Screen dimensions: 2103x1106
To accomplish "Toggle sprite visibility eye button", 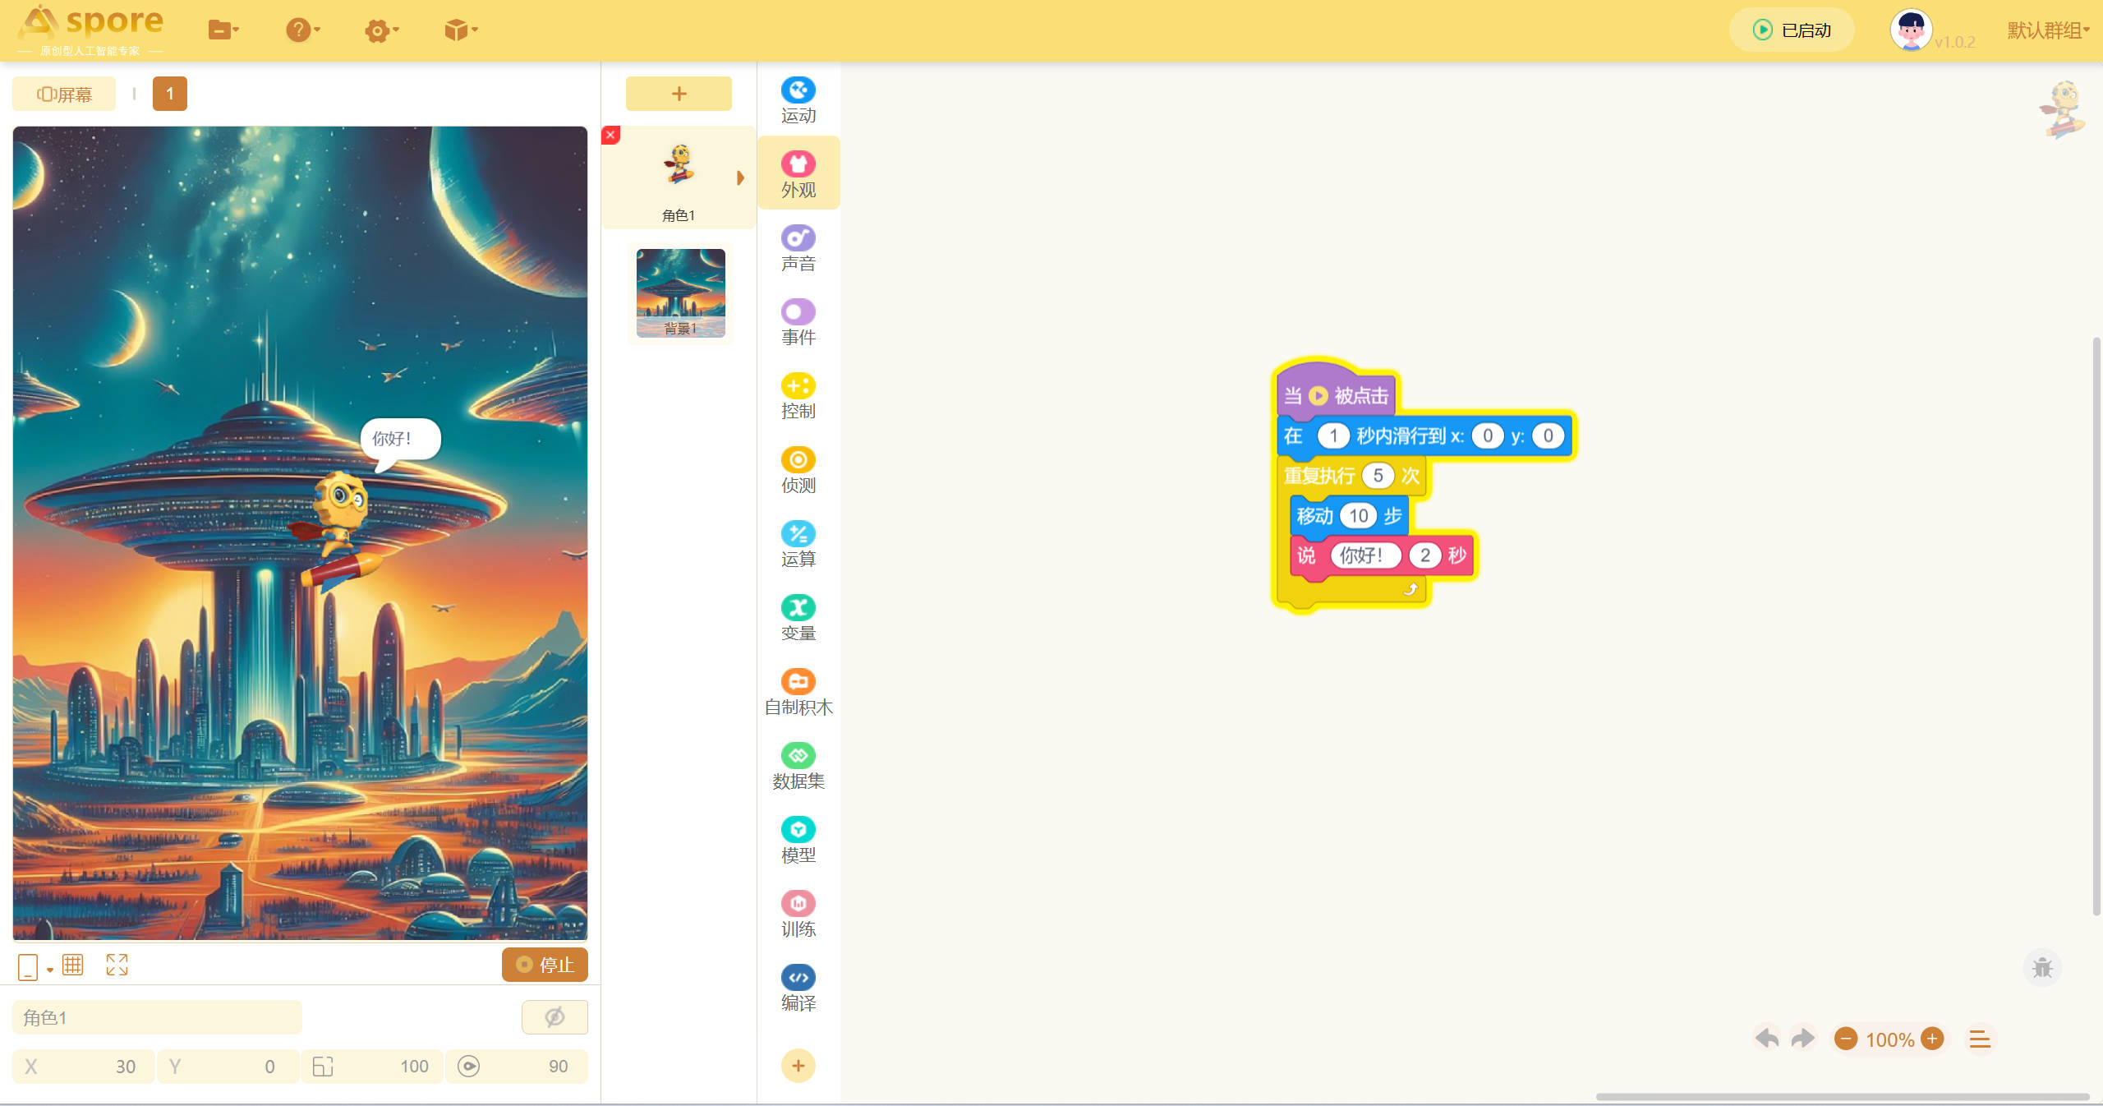I will tap(555, 1017).
